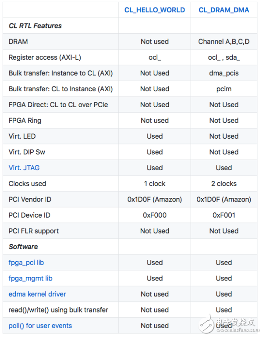The width and height of the screenshot is (263, 337).
Task: Click the PCI FLR support row label
Action: [x=34, y=231]
